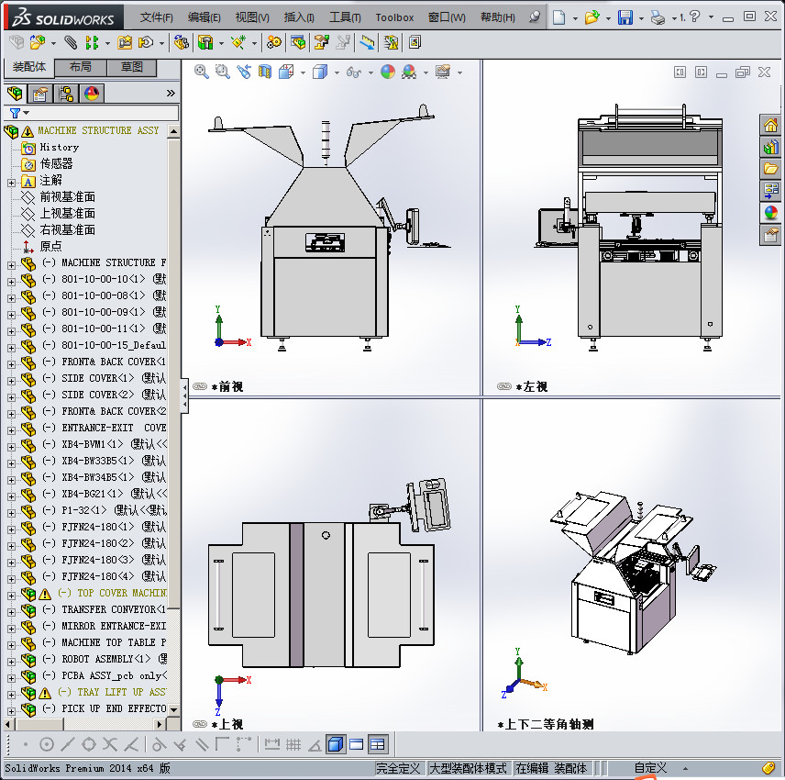The width and height of the screenshot is (785, 780).
Task: Open the DisplayManager tab icon
Action: pyautogui.click(x=92, y=94)
